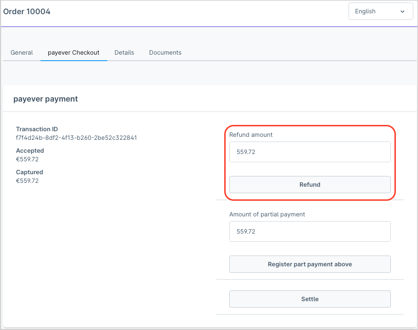Click the Settle button
Screen dimensions: 418x330
click(x=310, y=299)
